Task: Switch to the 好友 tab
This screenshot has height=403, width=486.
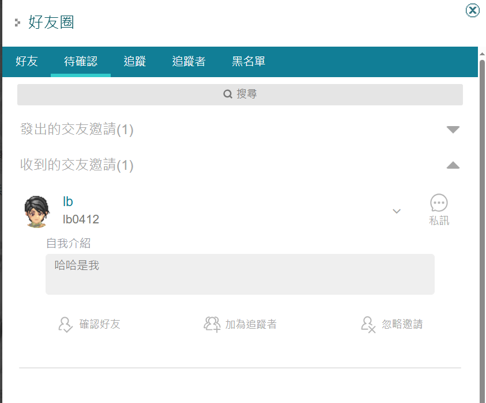Action: [27, 62]
